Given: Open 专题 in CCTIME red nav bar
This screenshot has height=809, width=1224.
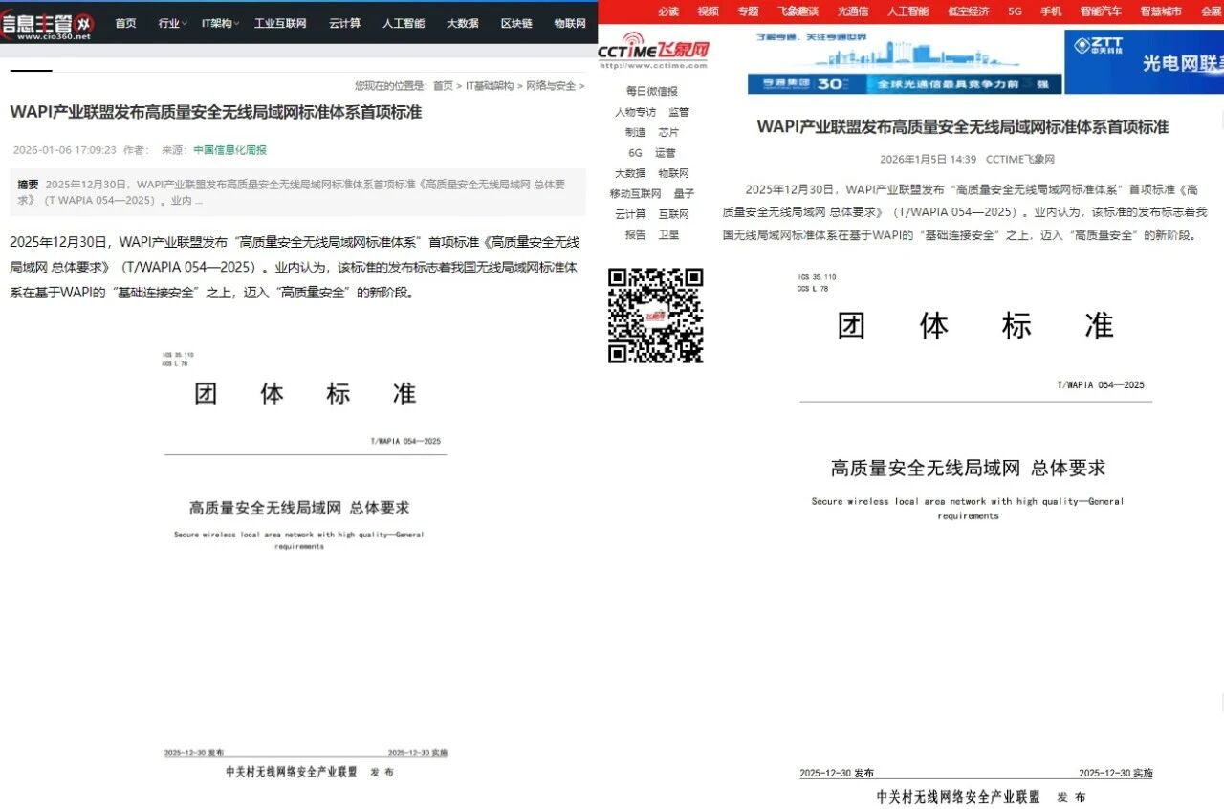Looking at the screenshot, I should pyautogui.click(x=748, y=11).
